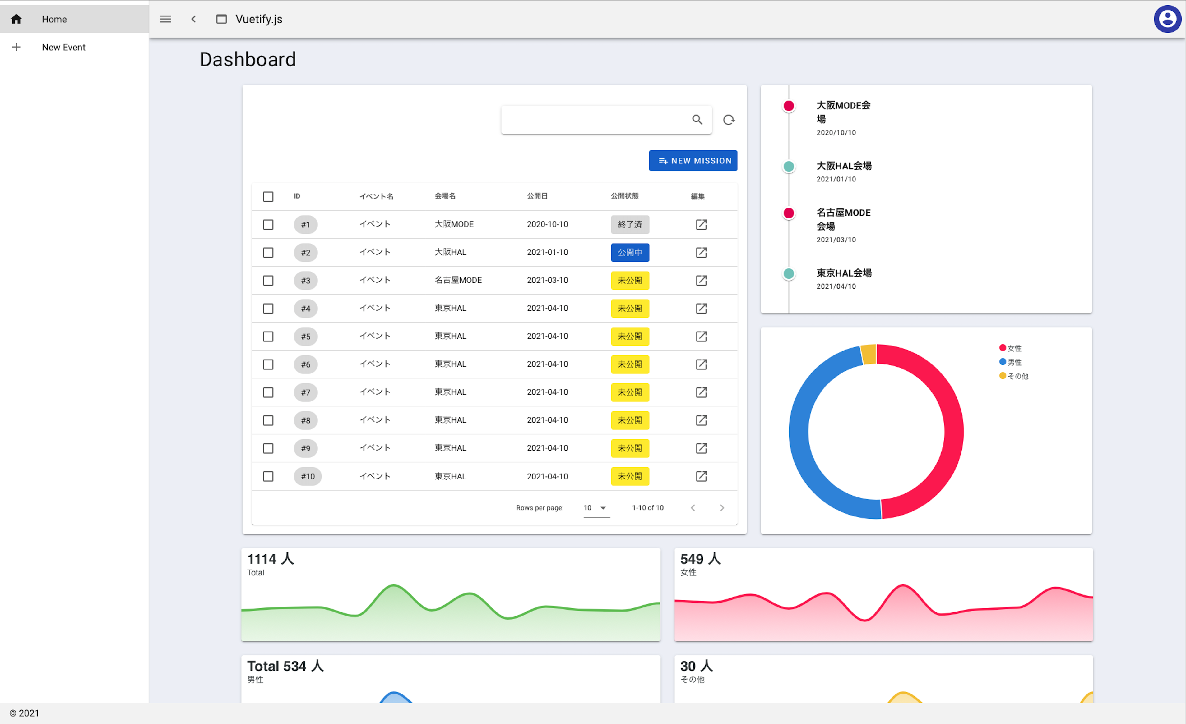Click the back chevron in the top bar
This screenshot has width=1186, height=724.
pos(193,19)
